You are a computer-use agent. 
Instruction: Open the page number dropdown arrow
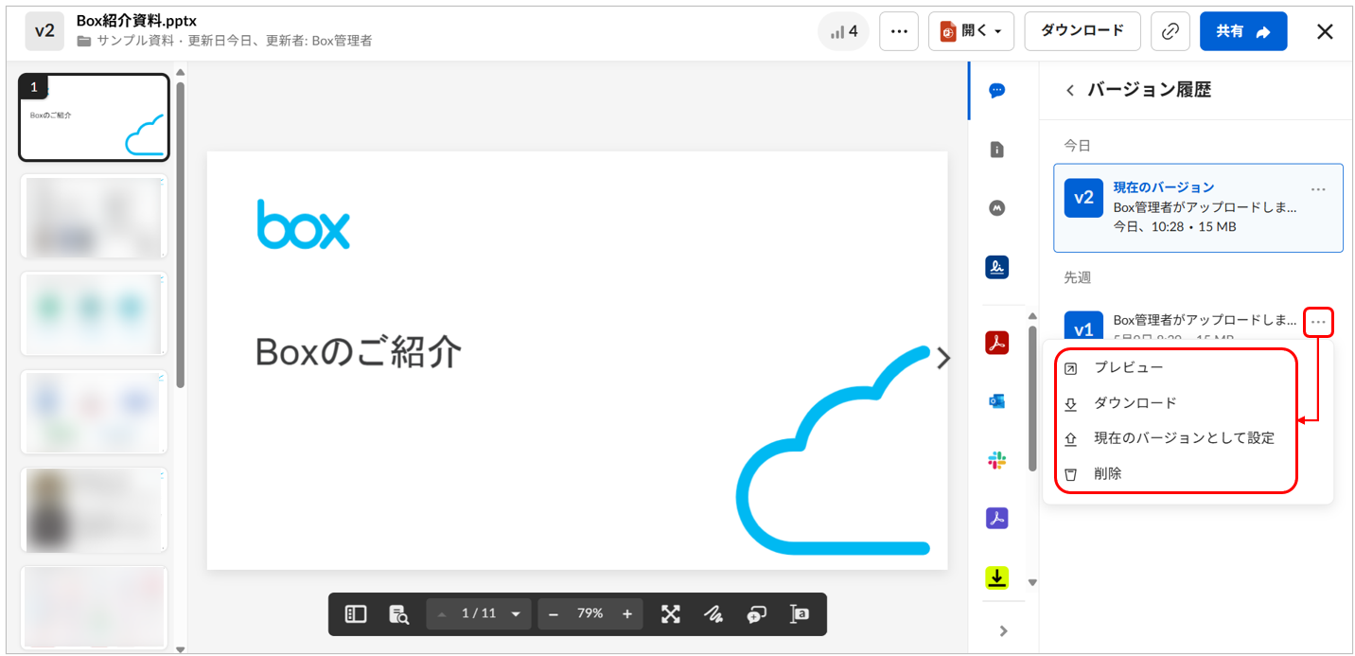(x=516, y=614)
